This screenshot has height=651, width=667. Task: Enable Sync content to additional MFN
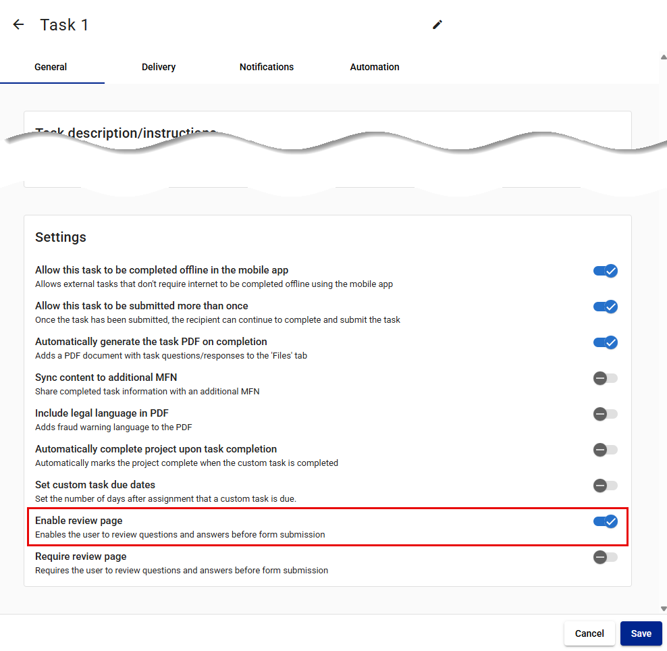(x=606, y=377)
